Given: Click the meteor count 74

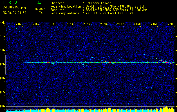Looking at the screenshot, I should point(41,13).
